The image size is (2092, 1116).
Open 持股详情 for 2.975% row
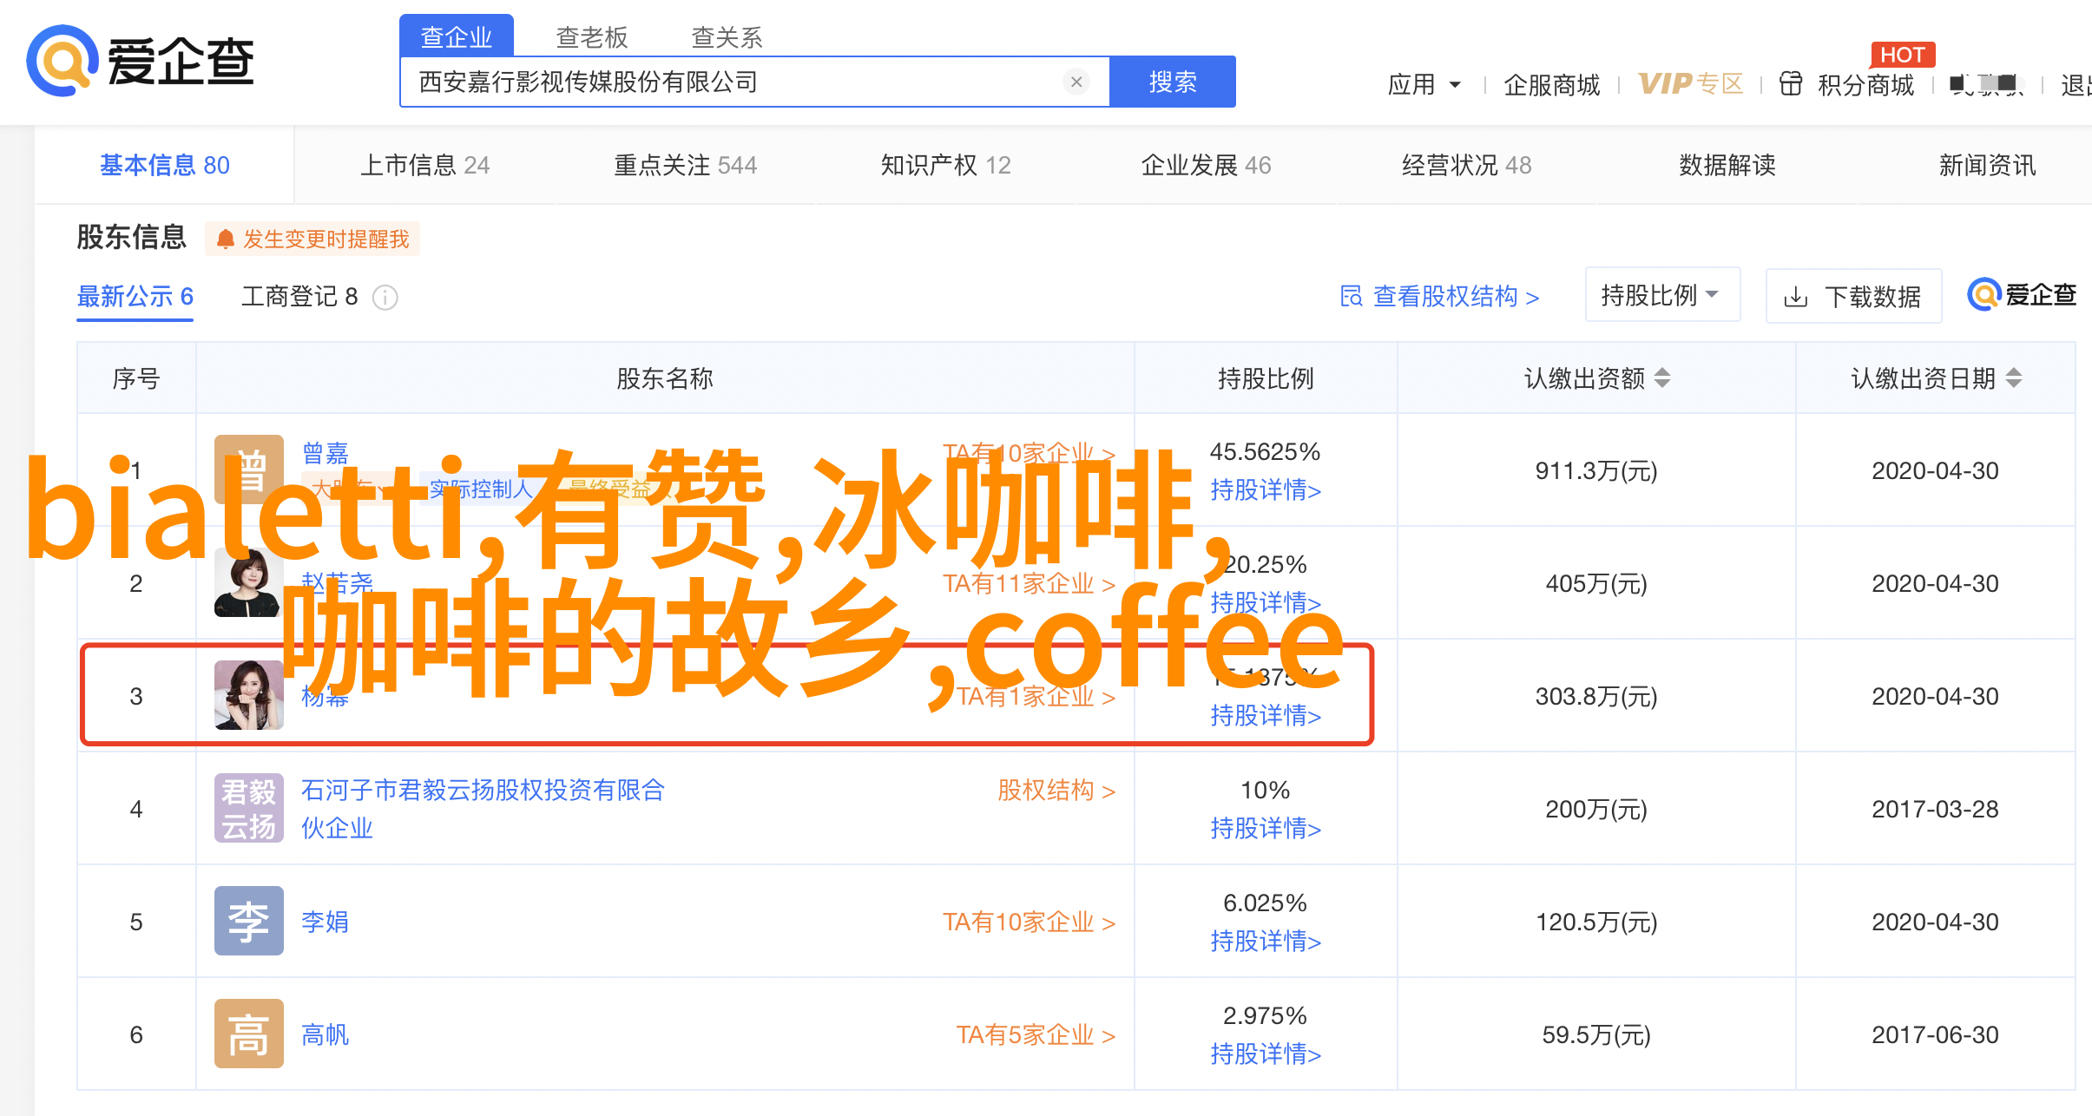1266,1054
